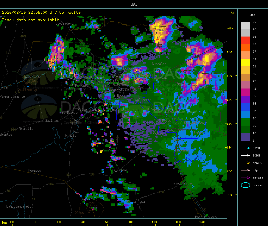Click the '-80' km tick on right axis
The width and height of the screenshot is (268, 226).
pos(230,28)
